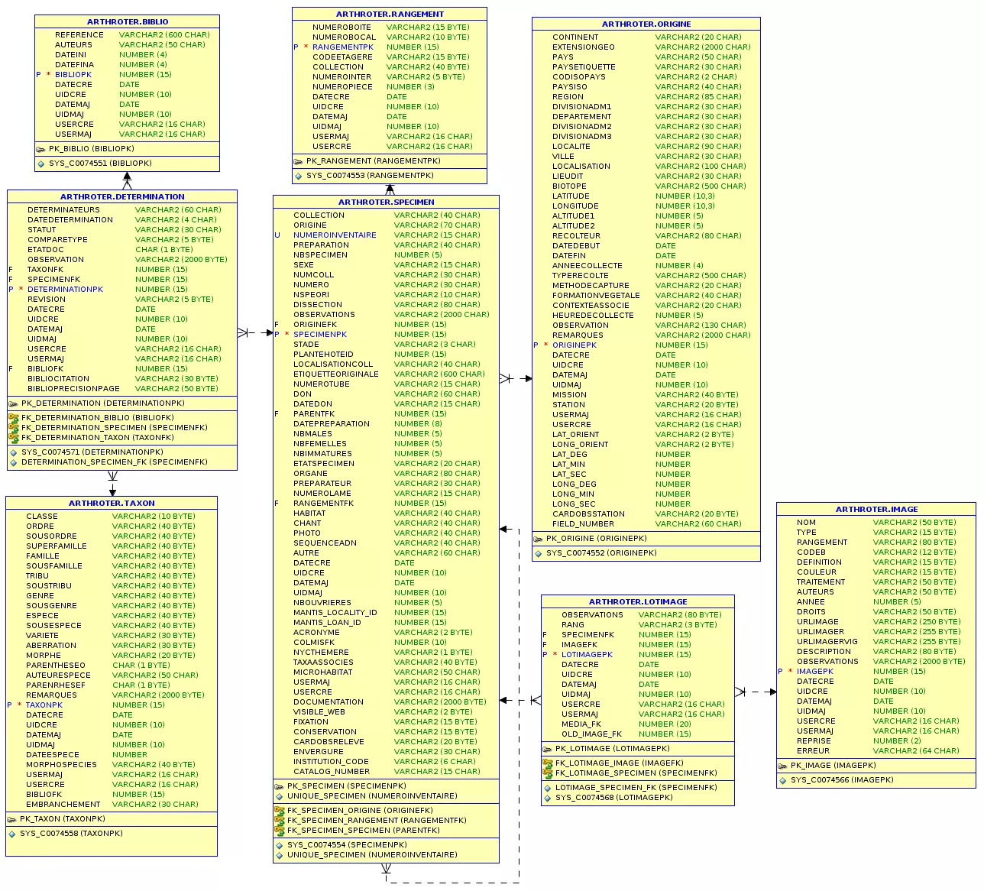The image size is (984, 891).
Task: Click the CODEETAGERE column in RANGEMENT
Action: coord(342,57)
